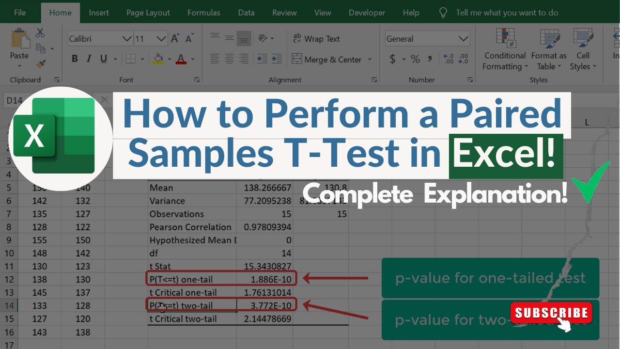Toggle Align Right
Image resolution: width=620 pixels, height=349 pixels.
click(245, 59)
